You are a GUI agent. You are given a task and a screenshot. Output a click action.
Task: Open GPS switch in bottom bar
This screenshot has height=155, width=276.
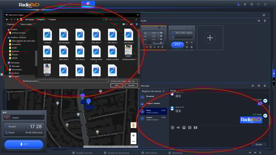click(x=149, y=153)
